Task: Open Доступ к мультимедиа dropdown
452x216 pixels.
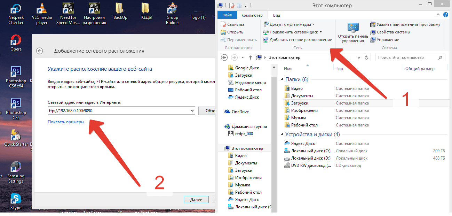Action: point(289,24)
